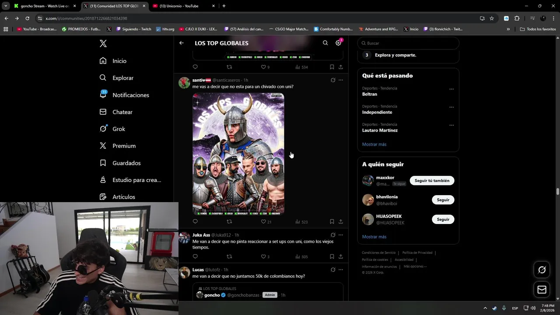The width and height of the screenshot is (560, 315).
Task: Search inside the community with magnifier icon
Action: pyautogui.click(x=325, y=43)
